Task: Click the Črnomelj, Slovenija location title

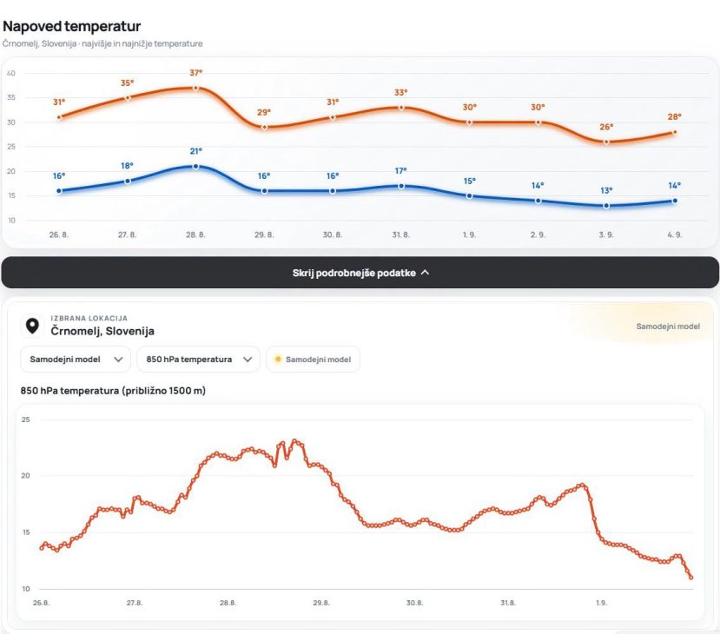Action: [102, 331]
